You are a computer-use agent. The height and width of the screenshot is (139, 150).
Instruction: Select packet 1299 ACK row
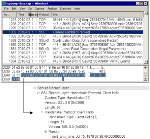73,28
